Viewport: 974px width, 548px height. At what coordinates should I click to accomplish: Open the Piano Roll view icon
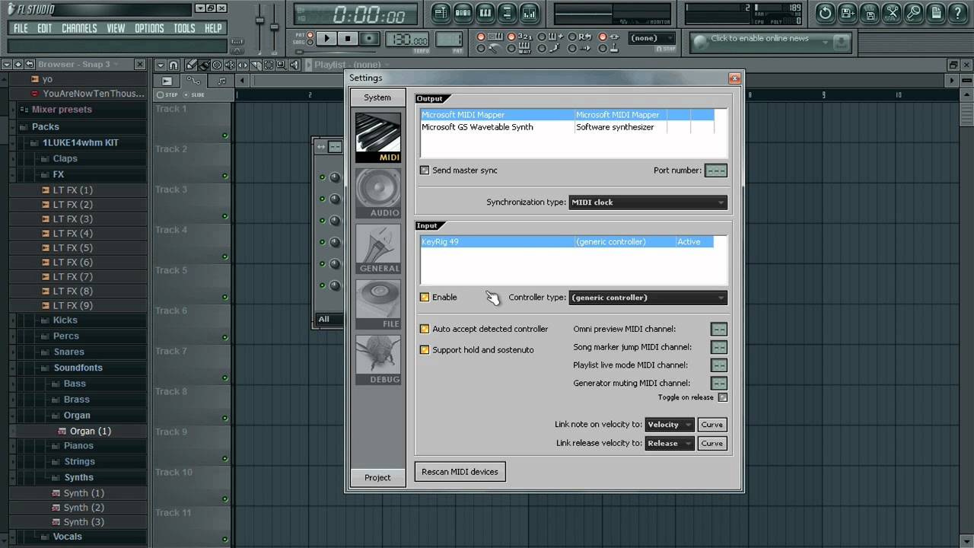(x=485, y=13)
